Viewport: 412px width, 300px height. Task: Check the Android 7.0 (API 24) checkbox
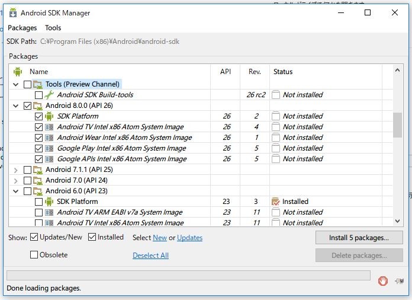[x=27, y=180]
